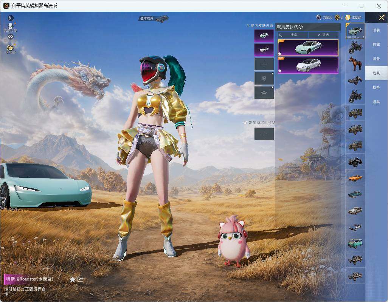Click the 适用载具 applicable vehicle badge
This screenshot has width=388, height=302.
point(154,18)
